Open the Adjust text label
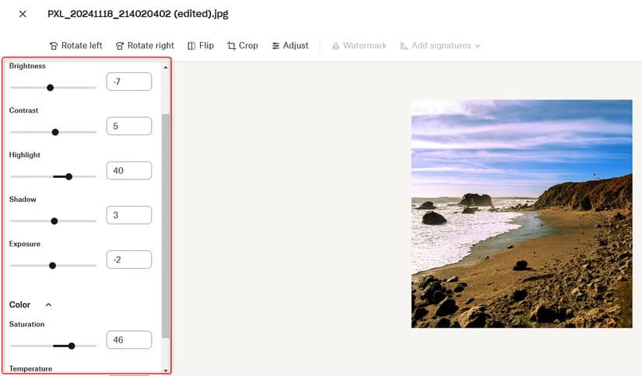This screenshot has width=642, height=376. click(296, 45)
